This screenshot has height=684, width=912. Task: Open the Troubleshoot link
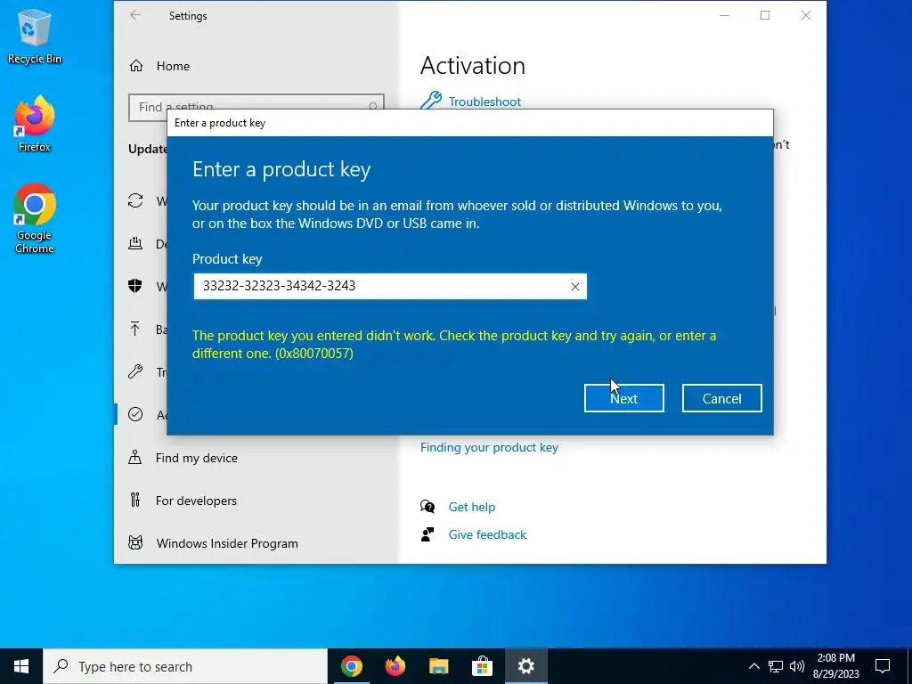pos(484,102)
